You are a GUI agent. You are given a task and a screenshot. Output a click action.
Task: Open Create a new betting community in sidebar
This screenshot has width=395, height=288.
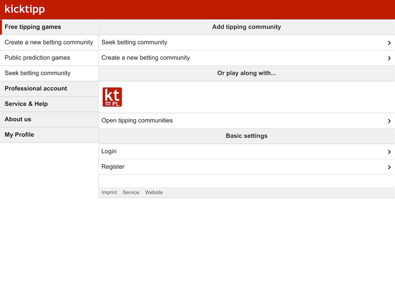pos(49,42)
